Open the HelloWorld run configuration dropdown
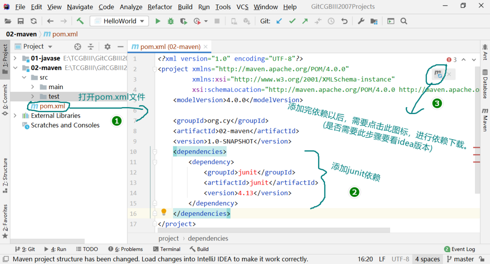The image size is (490, 264). pos(119,21)
